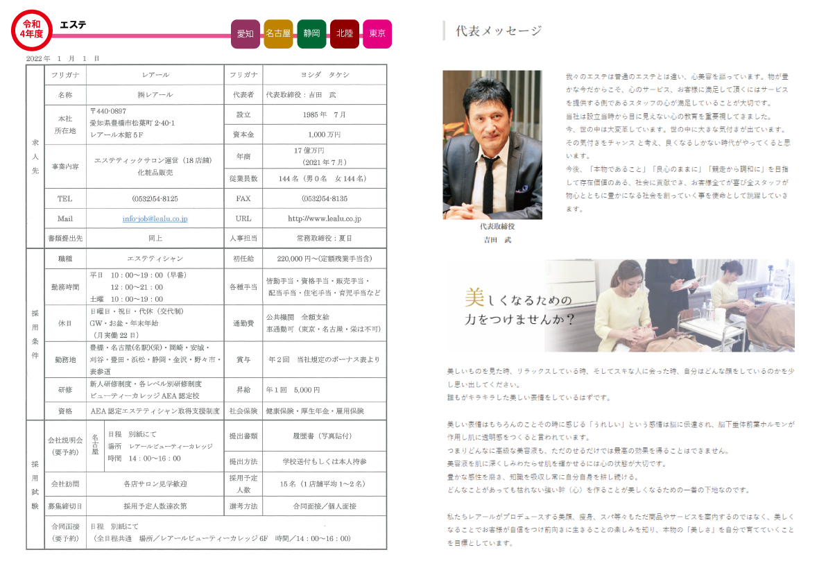Select the revenue cell 17億万円
The height and width of the screenshot is (584, 826).
point(325,156)
